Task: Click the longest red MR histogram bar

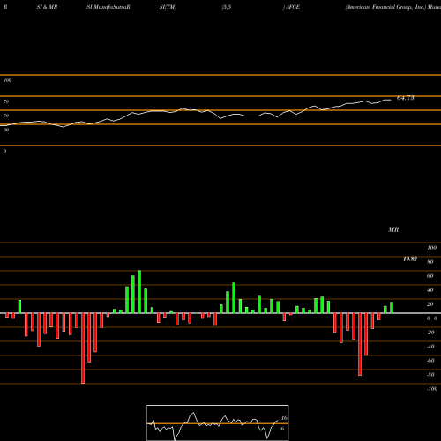Action: click(83, 348)
